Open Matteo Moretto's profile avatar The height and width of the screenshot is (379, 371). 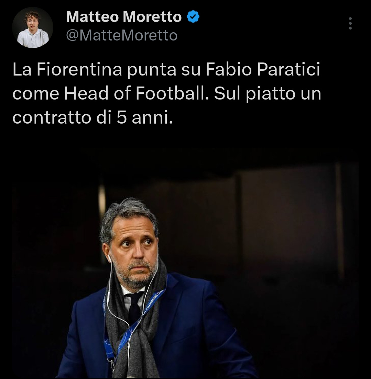coord(33,27)
